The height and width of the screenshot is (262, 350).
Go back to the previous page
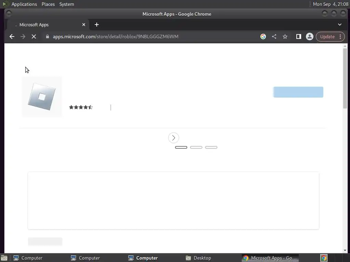pos(12,37)
